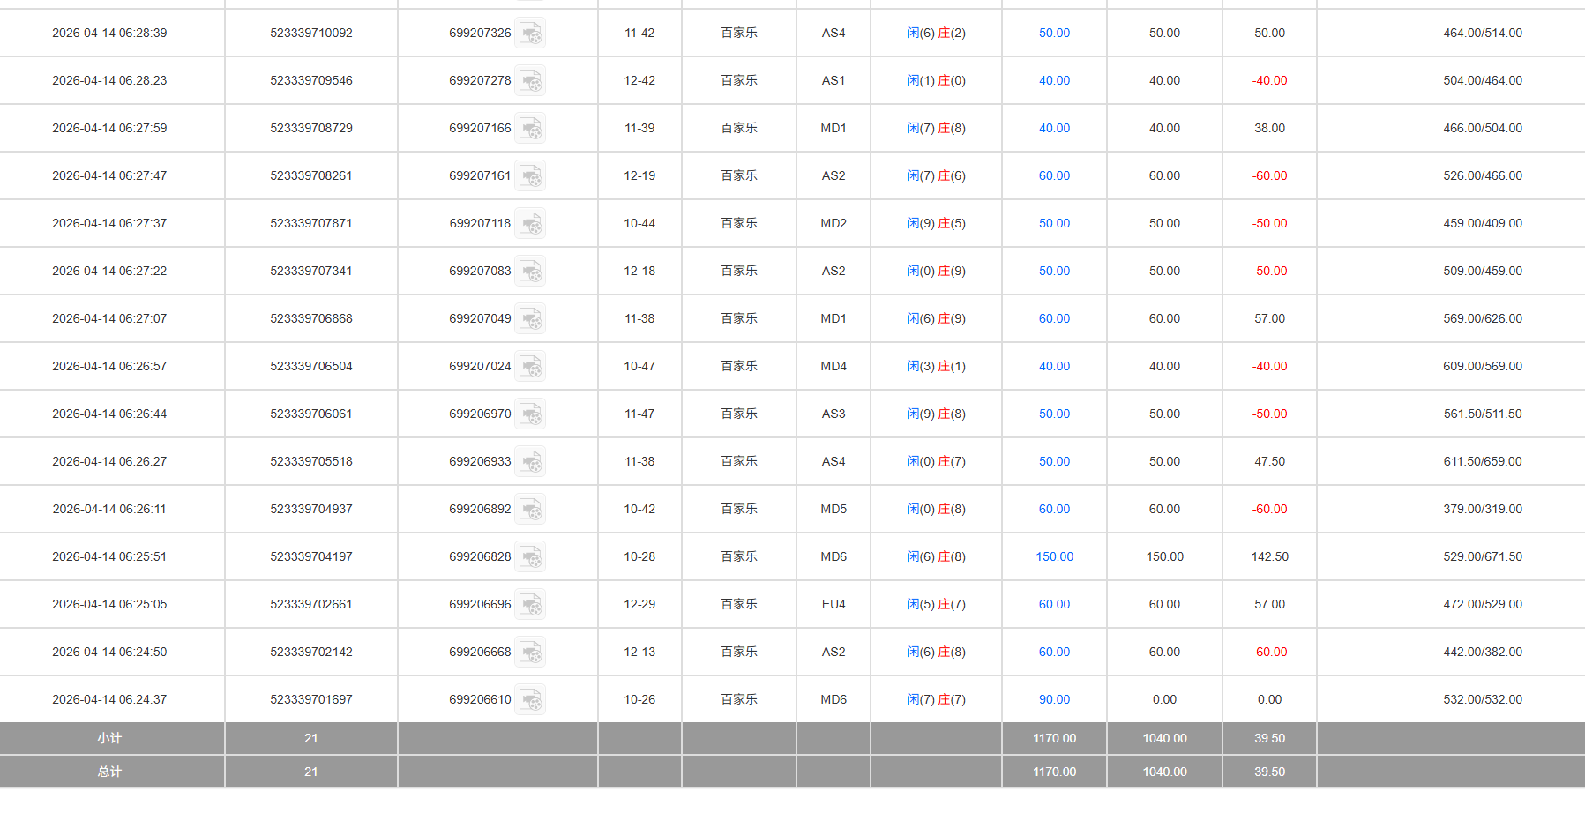Open replay icon for round 699206828
Screen dimensions: 1585x813
(530, 557)
